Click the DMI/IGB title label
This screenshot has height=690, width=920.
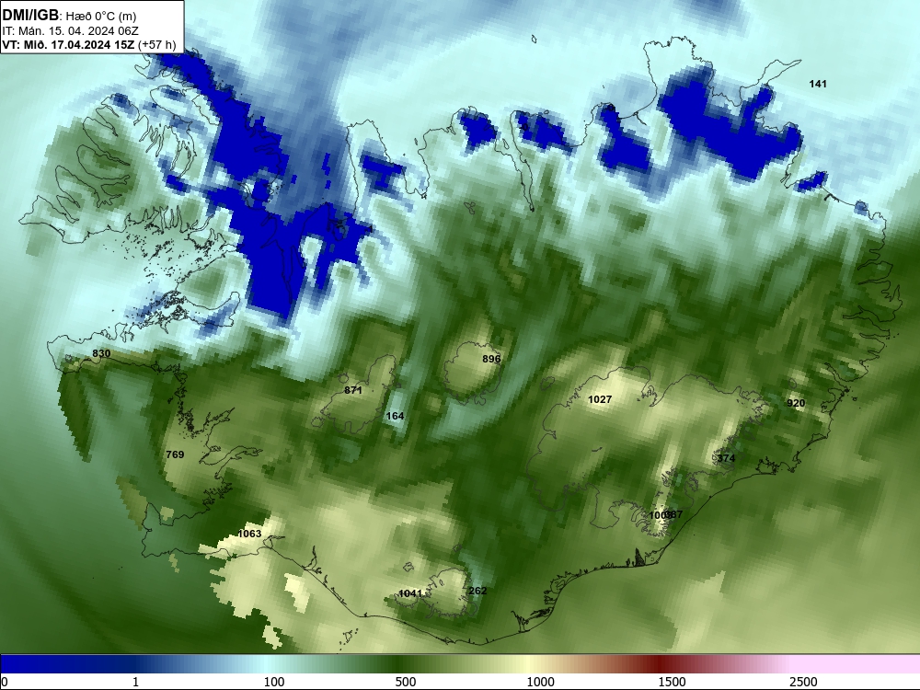30,16
